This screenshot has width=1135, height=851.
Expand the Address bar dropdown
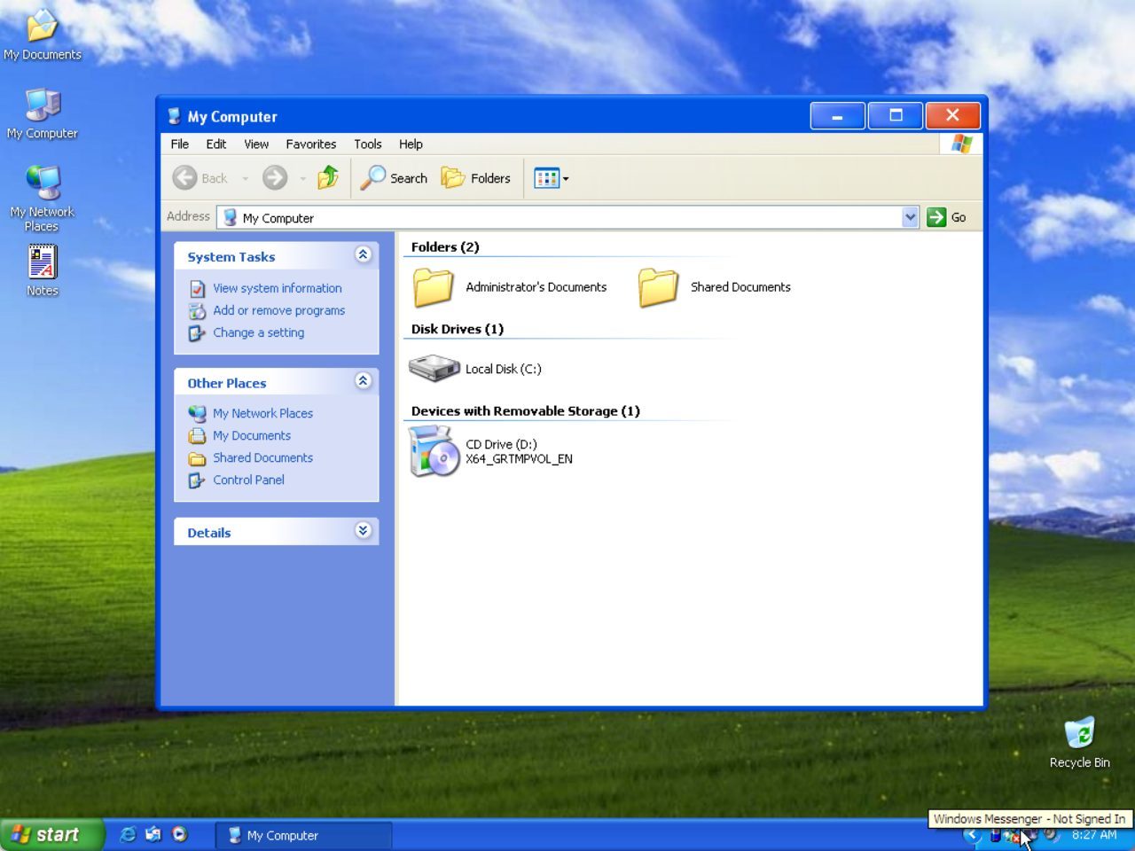click(910, 217)
